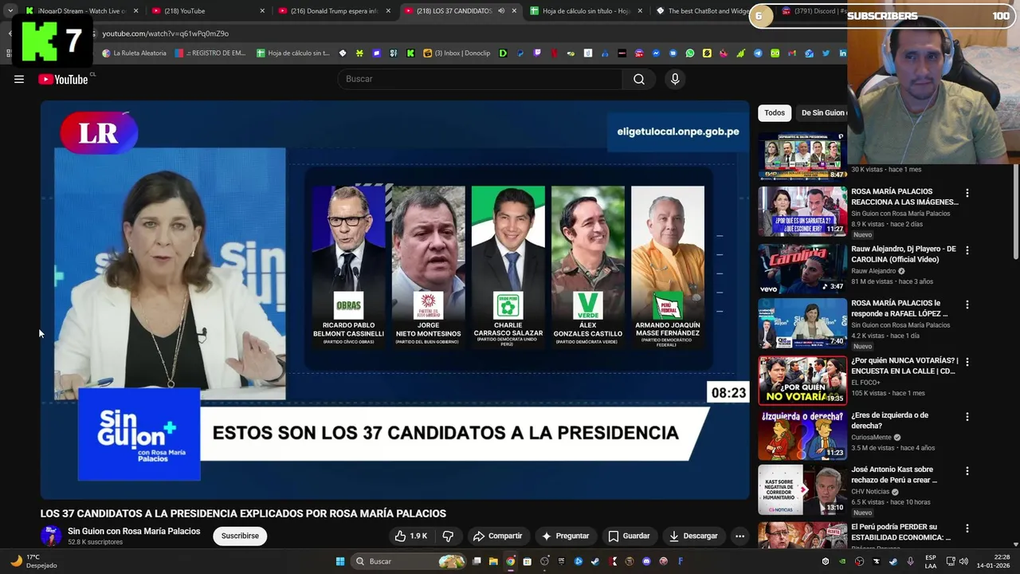The image size is (1020, 574).
Task: Dislike the video
Action: [448, 536]
